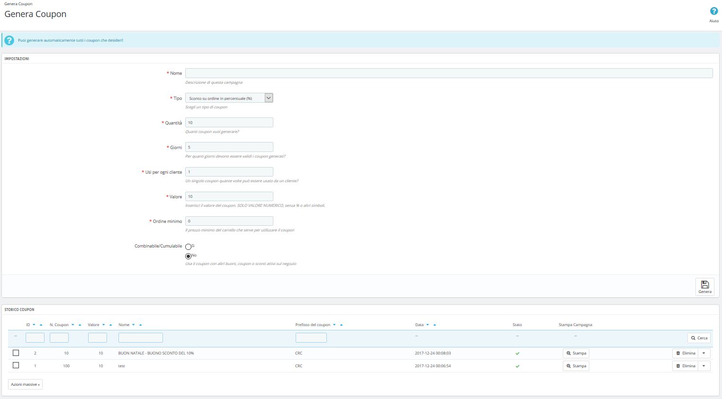Choose No for Combinabile/Cumulabile

click(188, 256)
